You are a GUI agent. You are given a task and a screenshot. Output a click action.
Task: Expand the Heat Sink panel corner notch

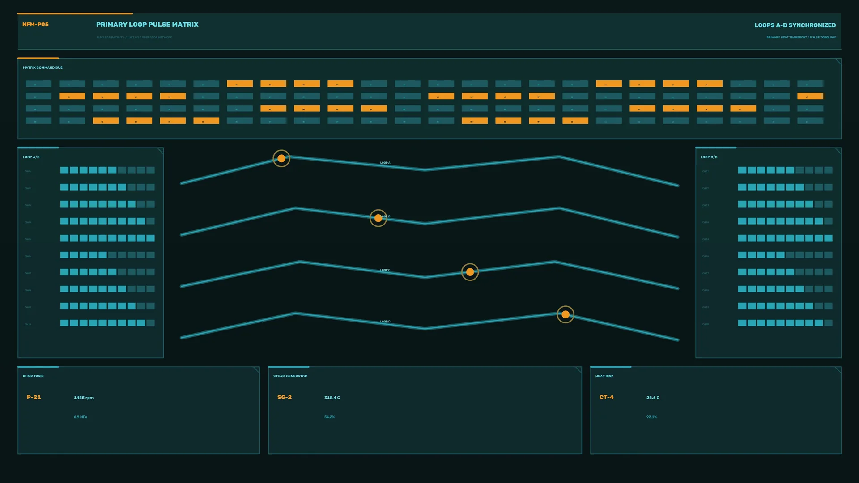click(x=838, y=370)
